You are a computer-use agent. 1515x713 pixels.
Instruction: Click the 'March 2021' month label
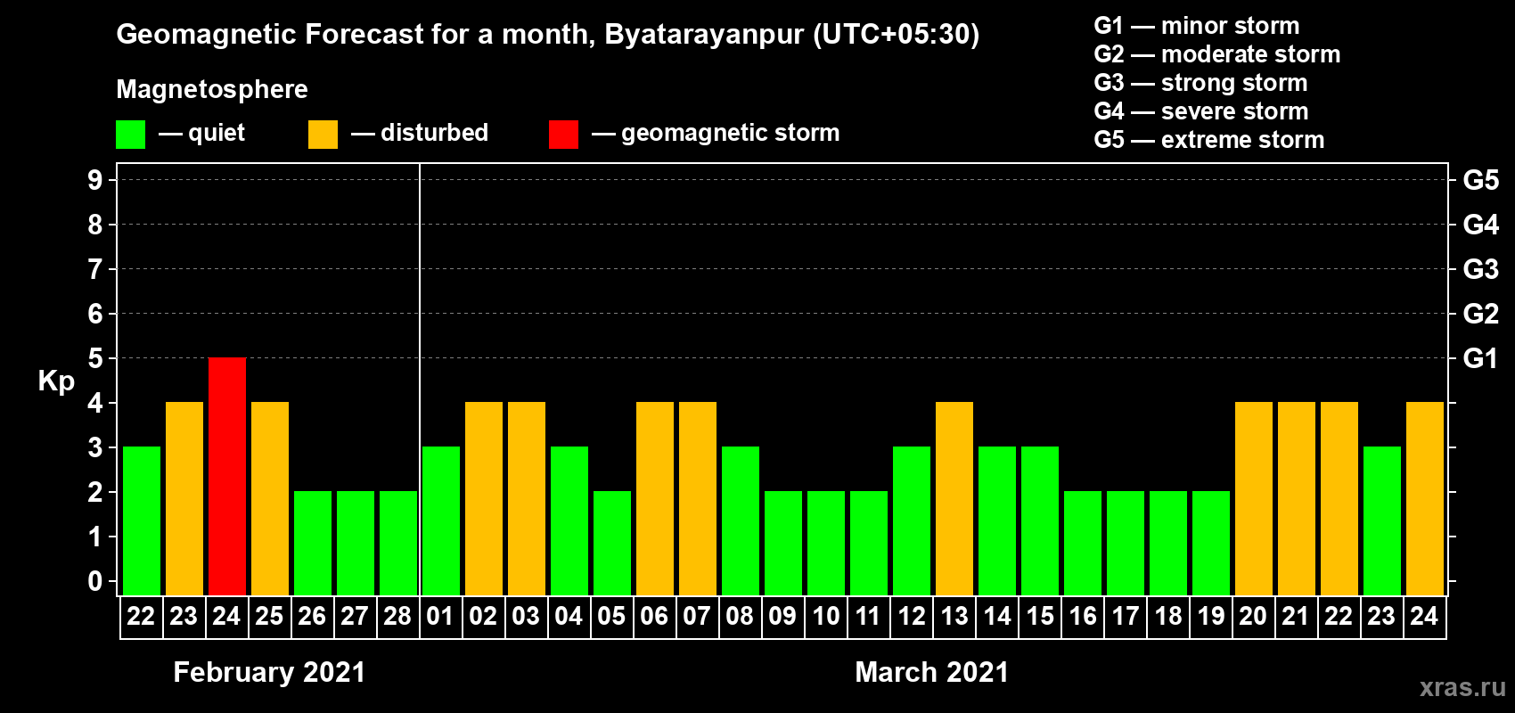click(932, 672)
